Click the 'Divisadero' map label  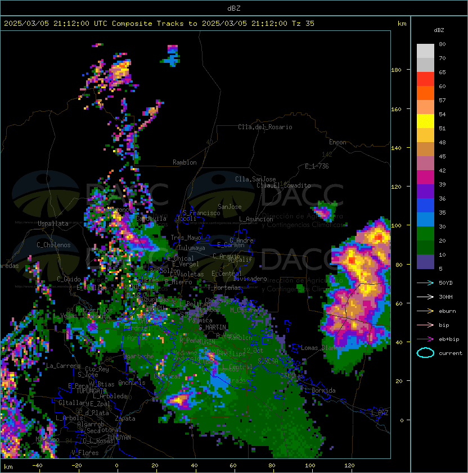[250, 279]
